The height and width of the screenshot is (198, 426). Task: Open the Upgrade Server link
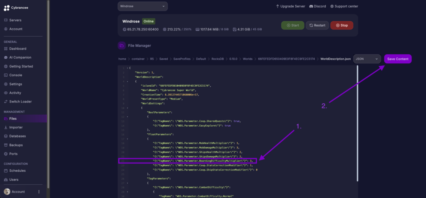click(x=290, y=6)
